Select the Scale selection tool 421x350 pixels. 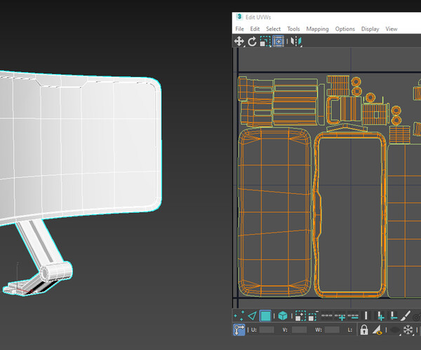(265, 41)
